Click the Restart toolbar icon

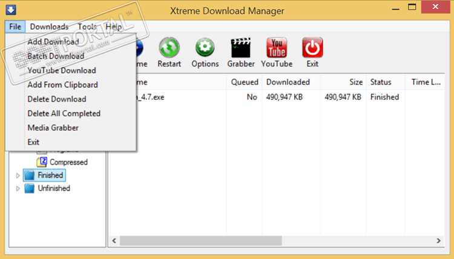(169, 48)
